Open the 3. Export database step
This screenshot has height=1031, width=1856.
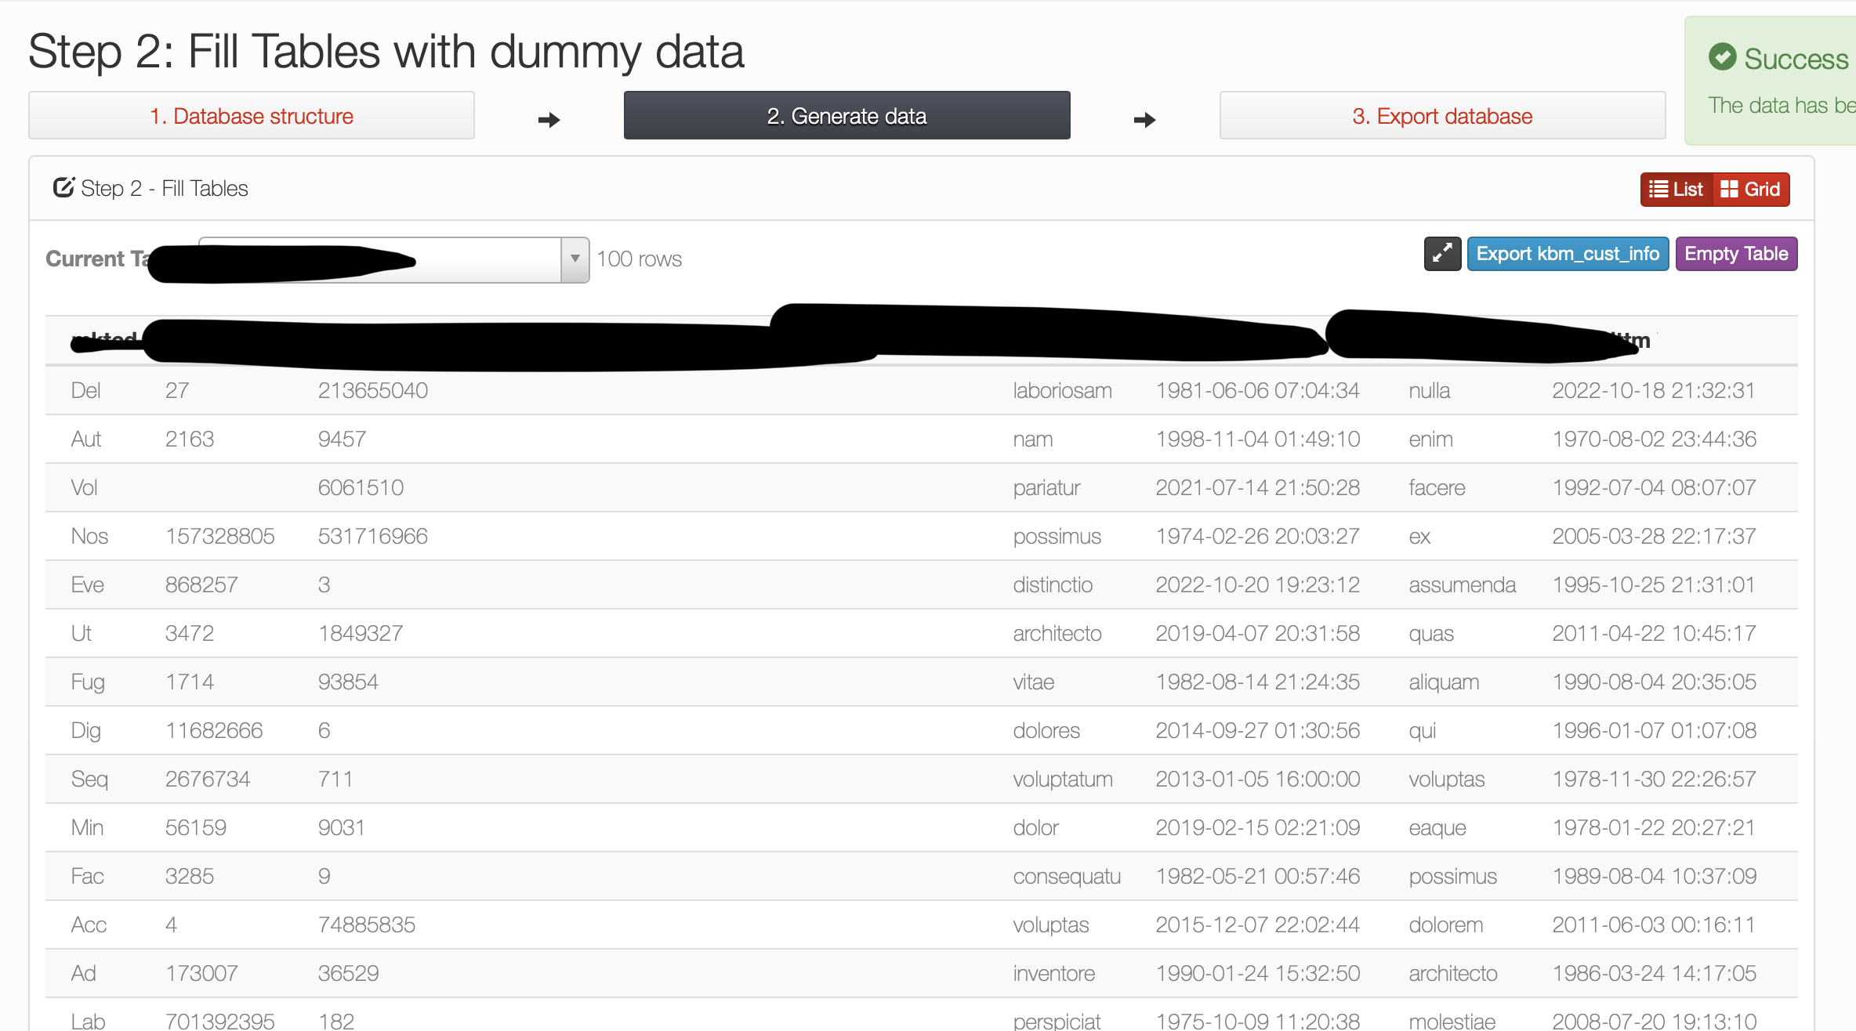1442,116
